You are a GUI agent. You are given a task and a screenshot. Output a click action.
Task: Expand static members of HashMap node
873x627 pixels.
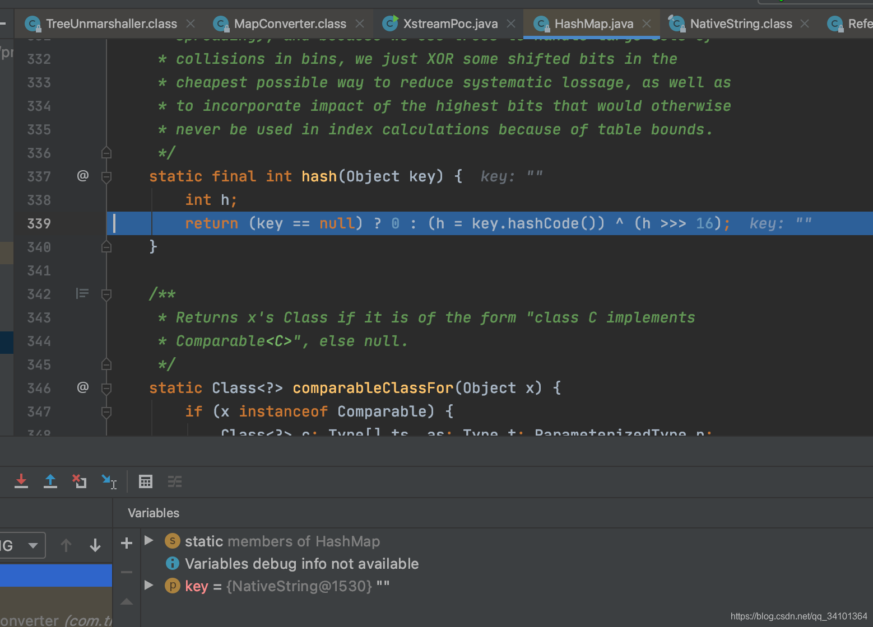(x=148, y=541)
